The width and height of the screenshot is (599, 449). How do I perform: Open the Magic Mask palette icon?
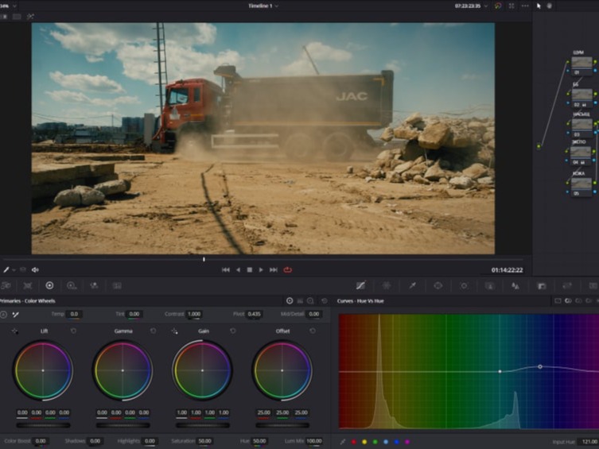(490, 285)
